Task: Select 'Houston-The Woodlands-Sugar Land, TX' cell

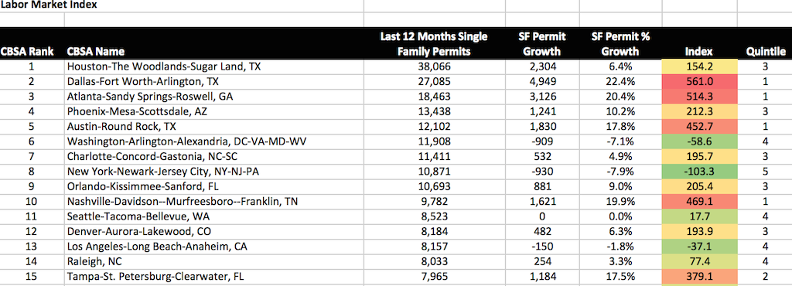Action: tap(214, 66)
